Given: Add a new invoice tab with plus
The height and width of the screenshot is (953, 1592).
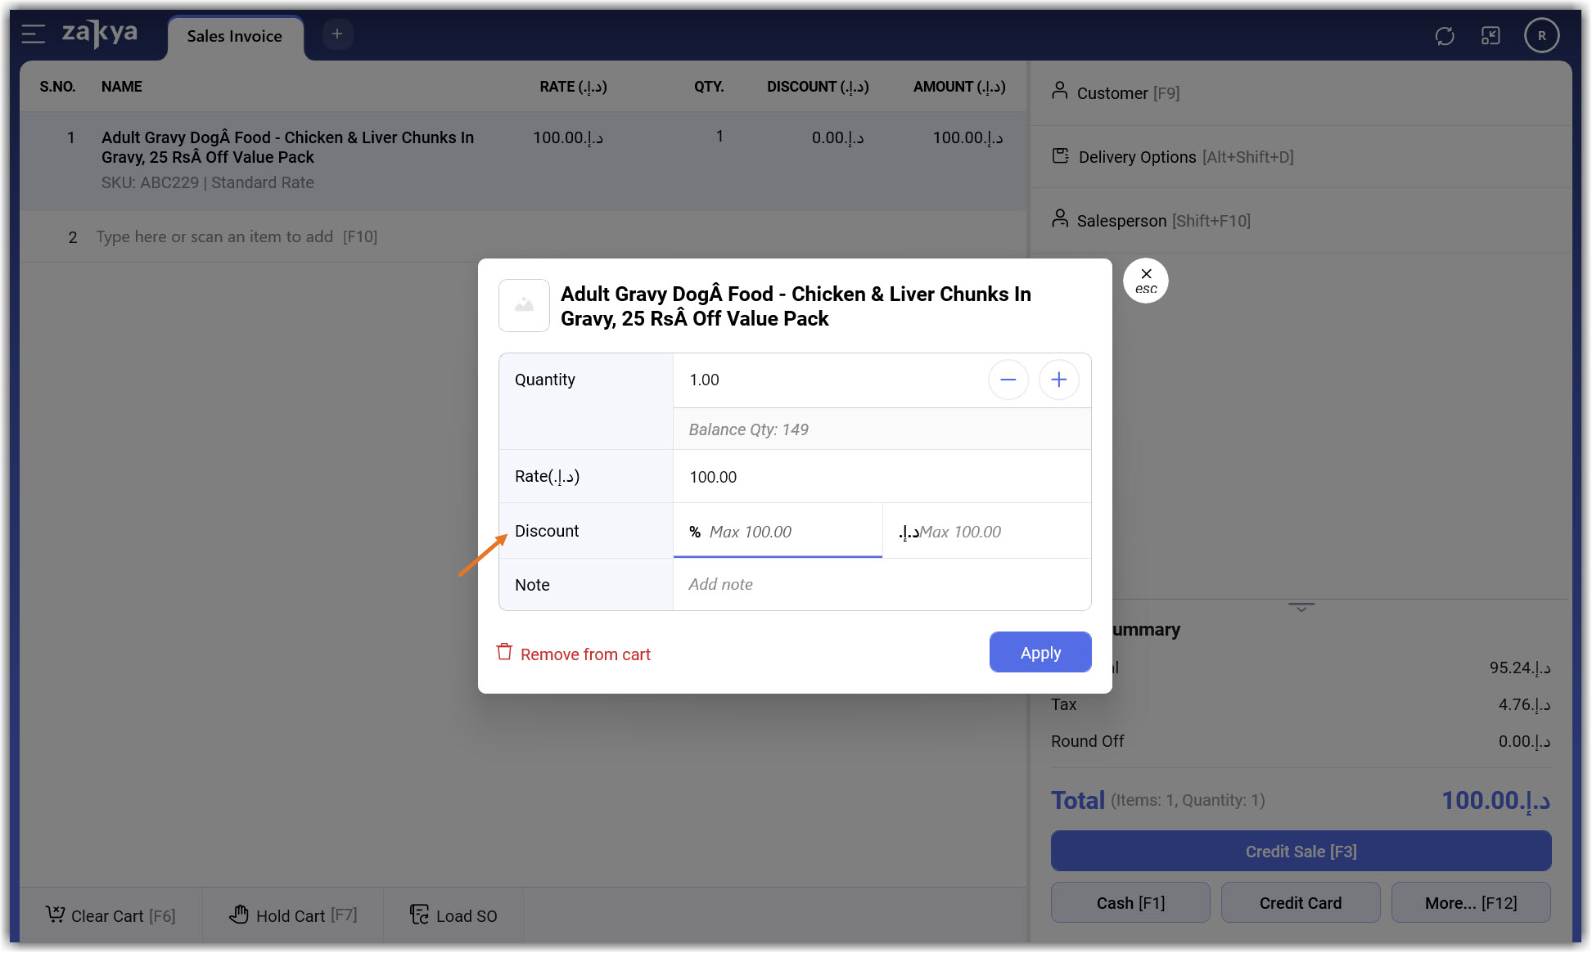Looking at the screenshot, I should point(337,34).
